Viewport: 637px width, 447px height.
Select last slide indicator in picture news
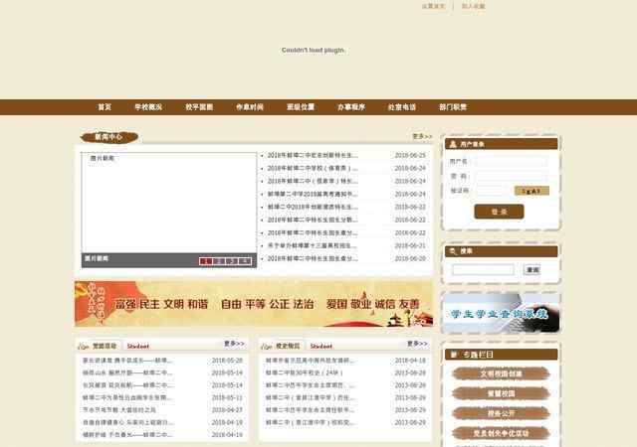(x=246, y=261)
